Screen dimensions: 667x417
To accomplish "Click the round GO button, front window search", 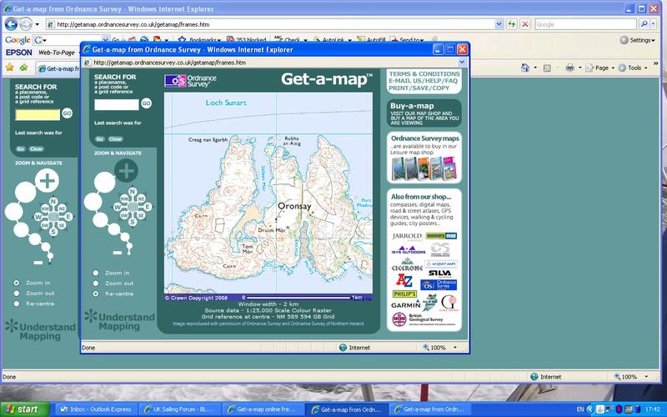I will click(x=147, y=103).
